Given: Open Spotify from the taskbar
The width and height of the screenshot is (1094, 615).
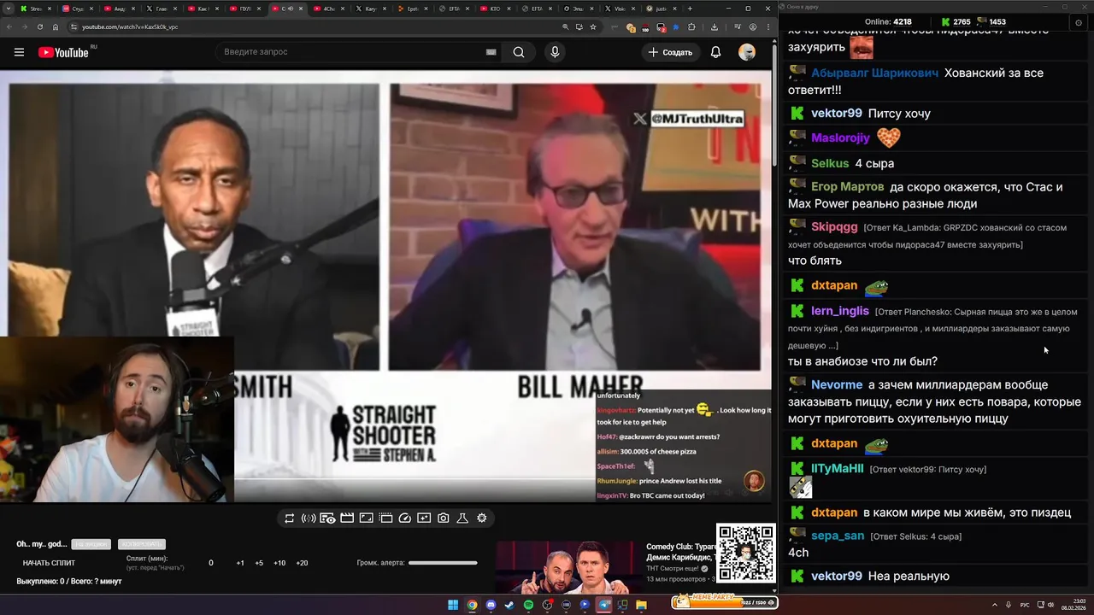Looking at the screenshot, I should coord(528,605).
